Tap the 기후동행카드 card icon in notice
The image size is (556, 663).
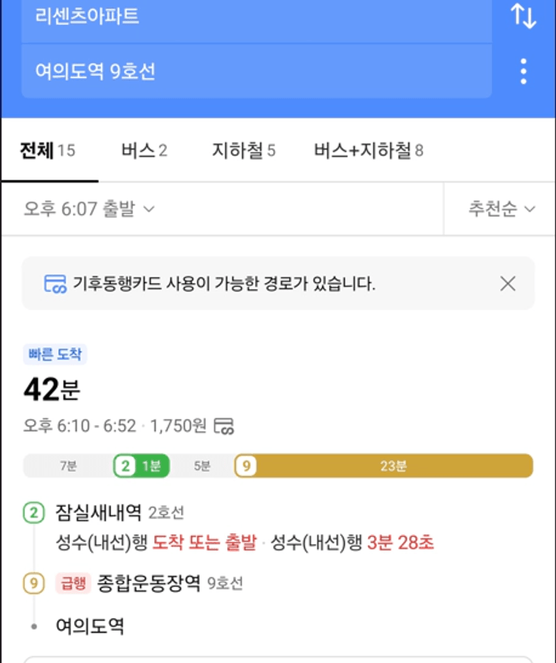(x=55, y=284)
